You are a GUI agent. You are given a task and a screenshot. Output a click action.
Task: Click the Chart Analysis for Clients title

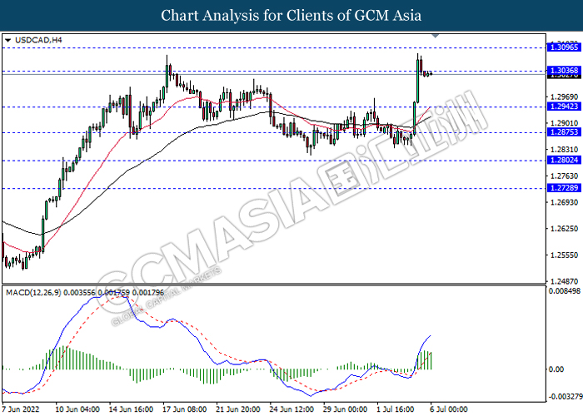point(291,16)
